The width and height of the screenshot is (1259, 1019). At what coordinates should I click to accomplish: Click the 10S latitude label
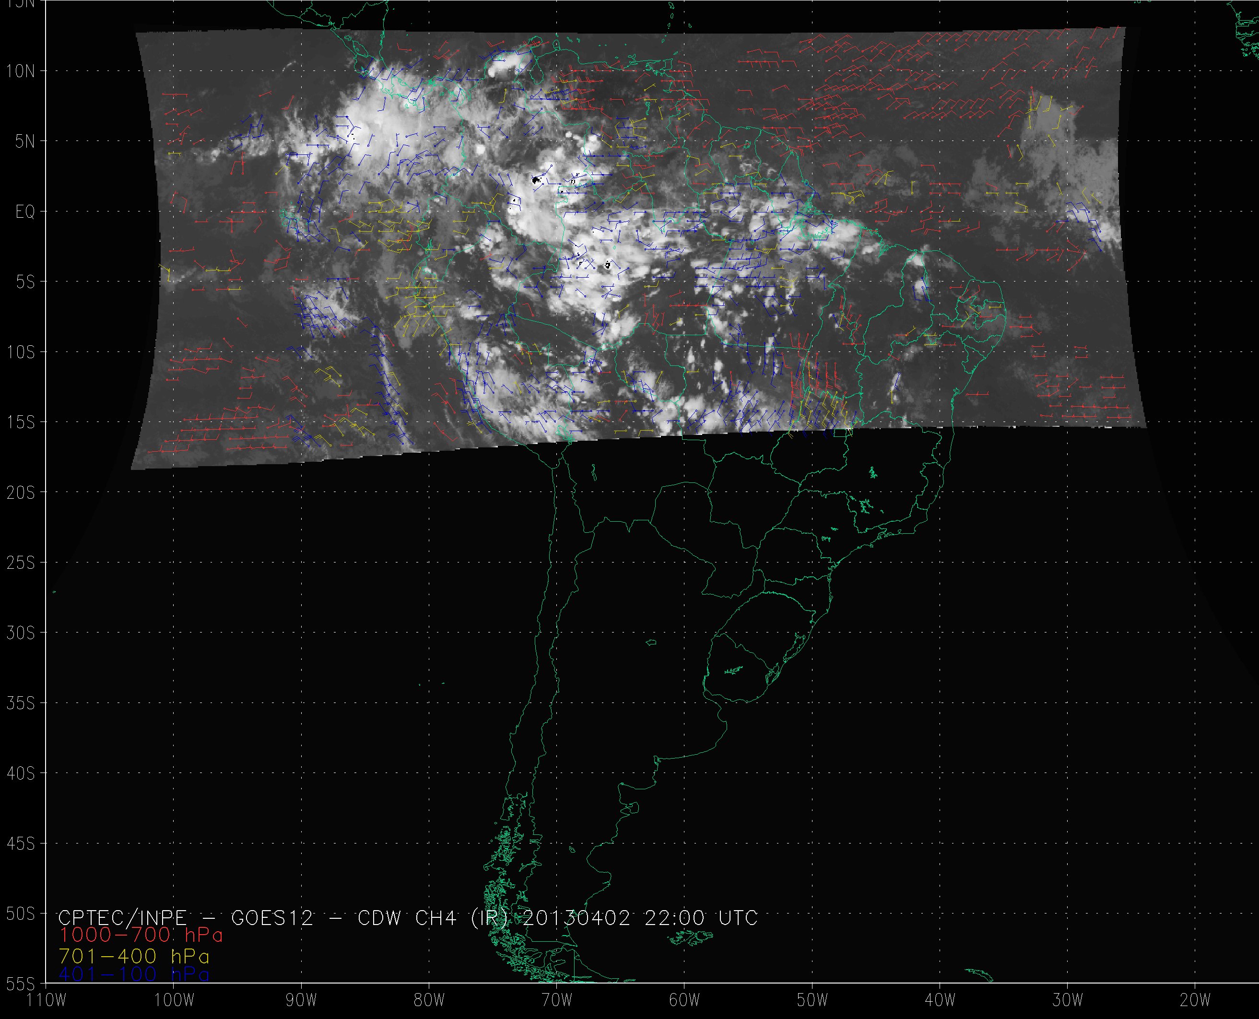[21, 352]
